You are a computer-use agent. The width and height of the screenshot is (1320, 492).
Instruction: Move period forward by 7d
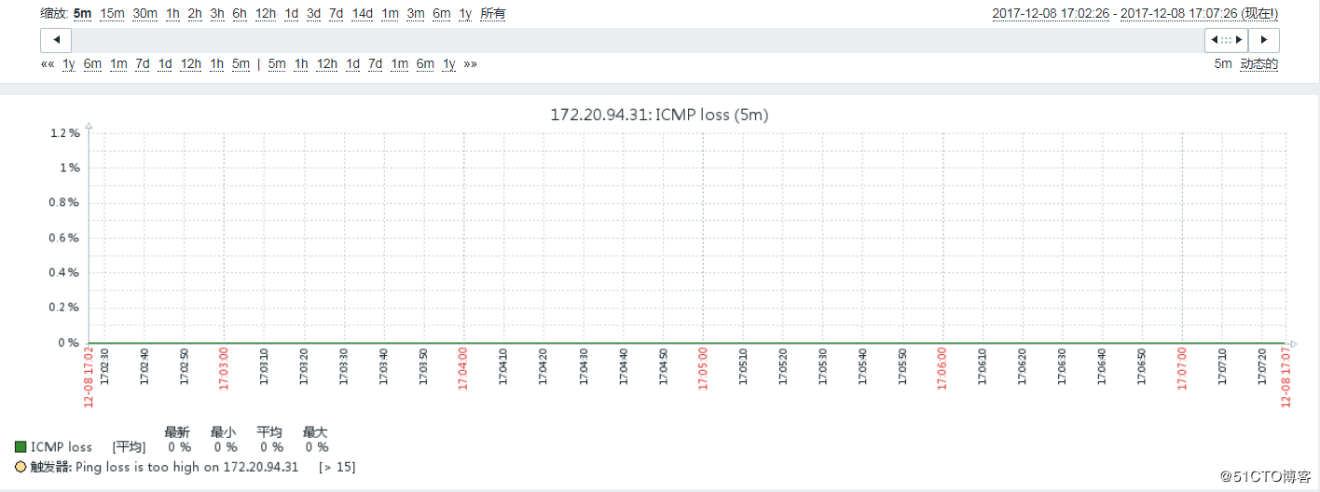(375, 64)
